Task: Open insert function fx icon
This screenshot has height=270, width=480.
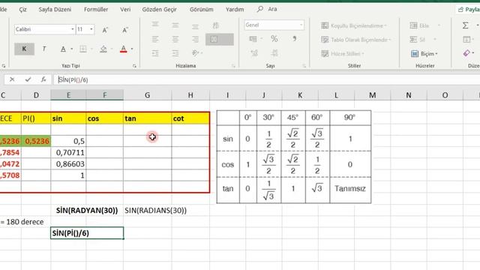Action: tap(43, 79)
